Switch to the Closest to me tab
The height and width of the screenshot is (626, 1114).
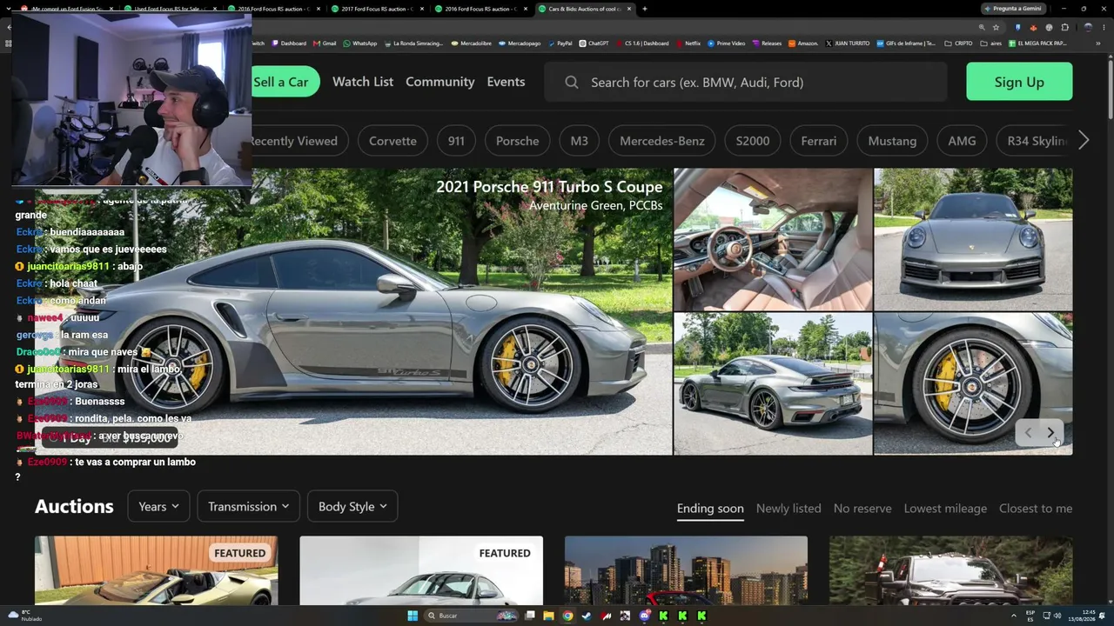tap(1036, 509)
